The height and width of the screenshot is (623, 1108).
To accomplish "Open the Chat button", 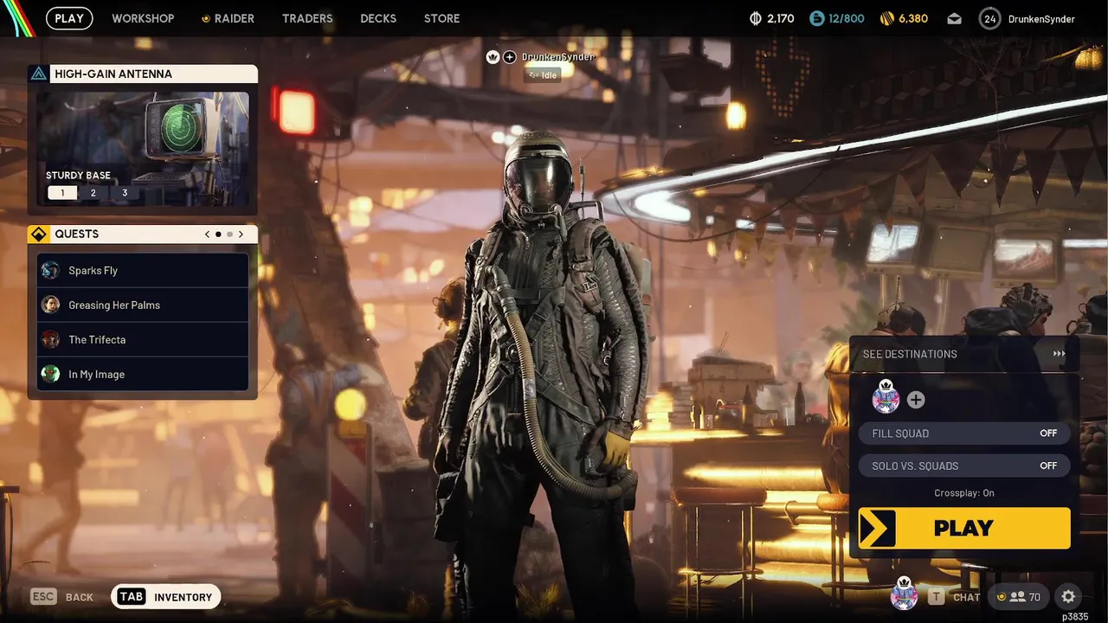I will coord(955,597).
